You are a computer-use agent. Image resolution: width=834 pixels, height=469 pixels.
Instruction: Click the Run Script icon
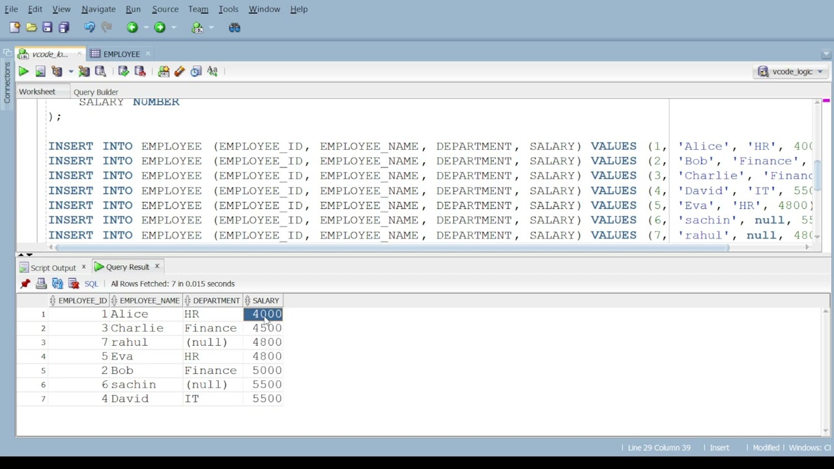(40, 72)
